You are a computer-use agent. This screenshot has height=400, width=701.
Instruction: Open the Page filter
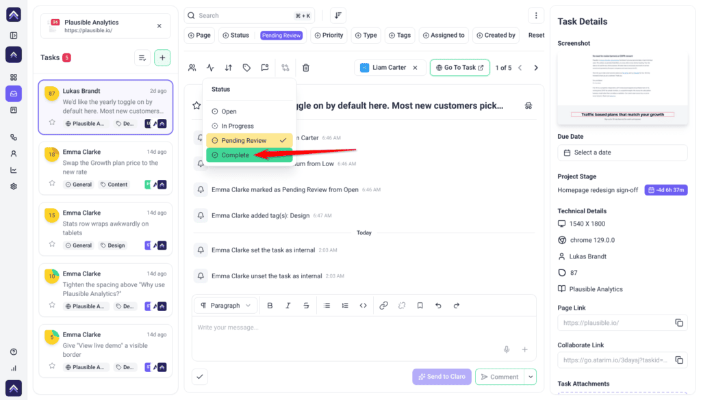[199, 36]
